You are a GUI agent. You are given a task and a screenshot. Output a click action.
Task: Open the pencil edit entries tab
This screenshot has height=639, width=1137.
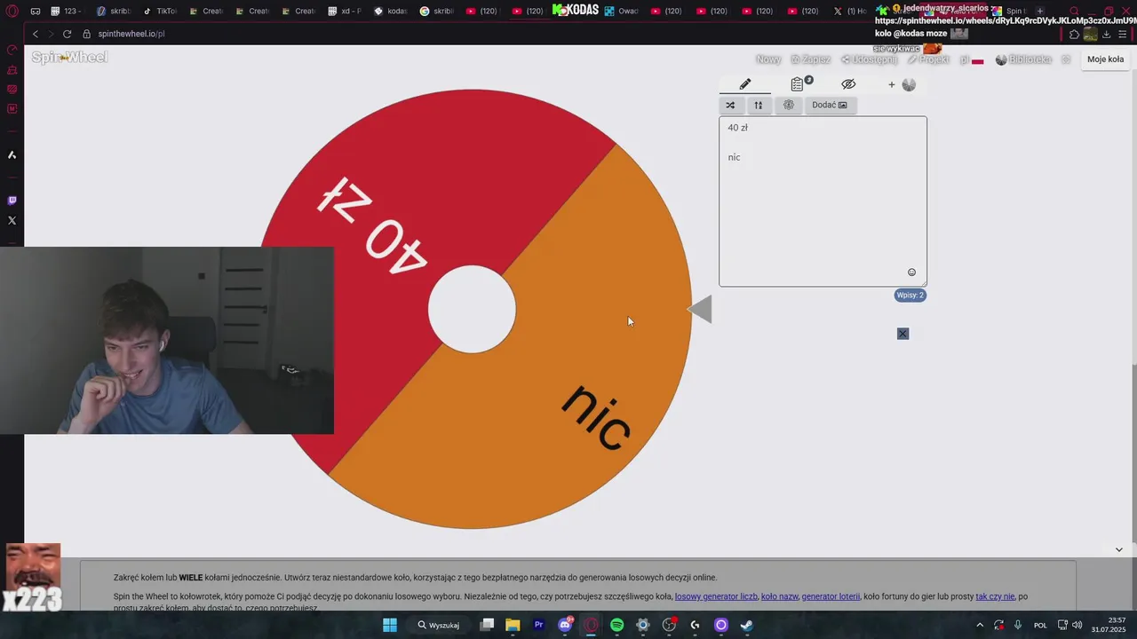coord(745,84)
